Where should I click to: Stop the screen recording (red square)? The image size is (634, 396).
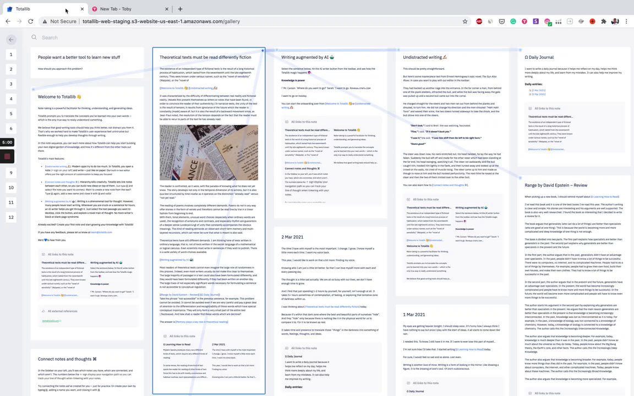point(7,156)
